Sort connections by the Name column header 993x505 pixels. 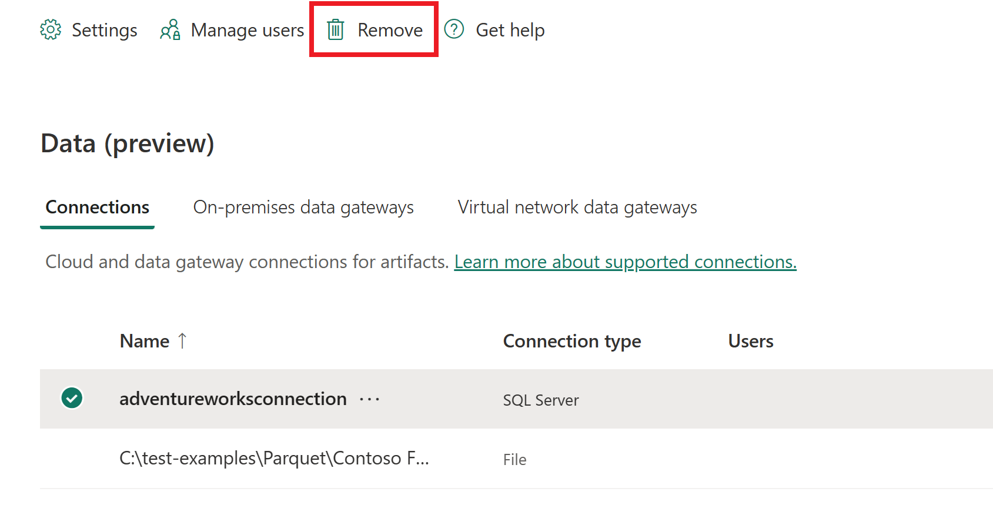[145, 341]
